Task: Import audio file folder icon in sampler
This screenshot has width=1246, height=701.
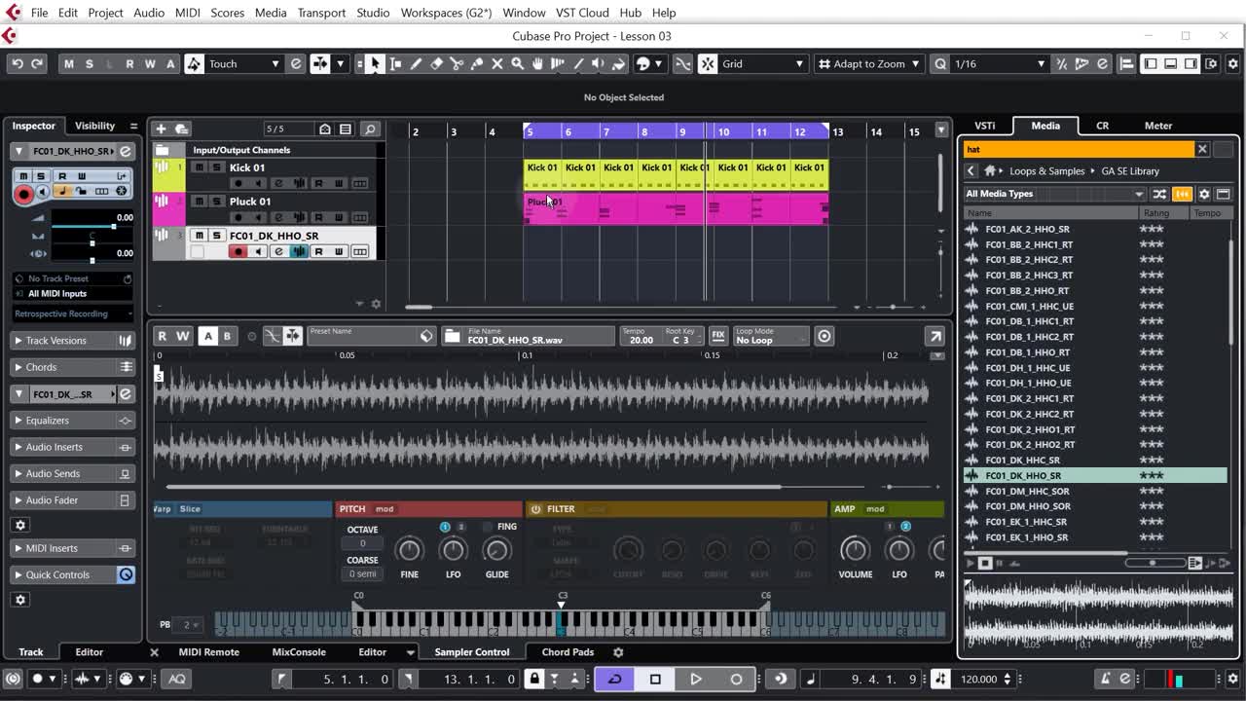Action: click(452, 336)
